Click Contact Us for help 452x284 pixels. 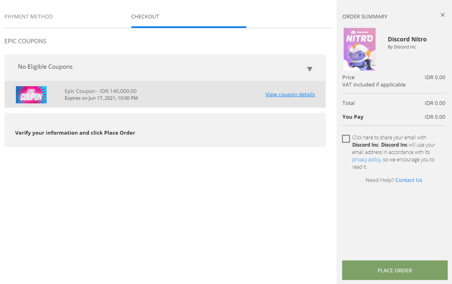pyautogui.click(x=409, y=180)
